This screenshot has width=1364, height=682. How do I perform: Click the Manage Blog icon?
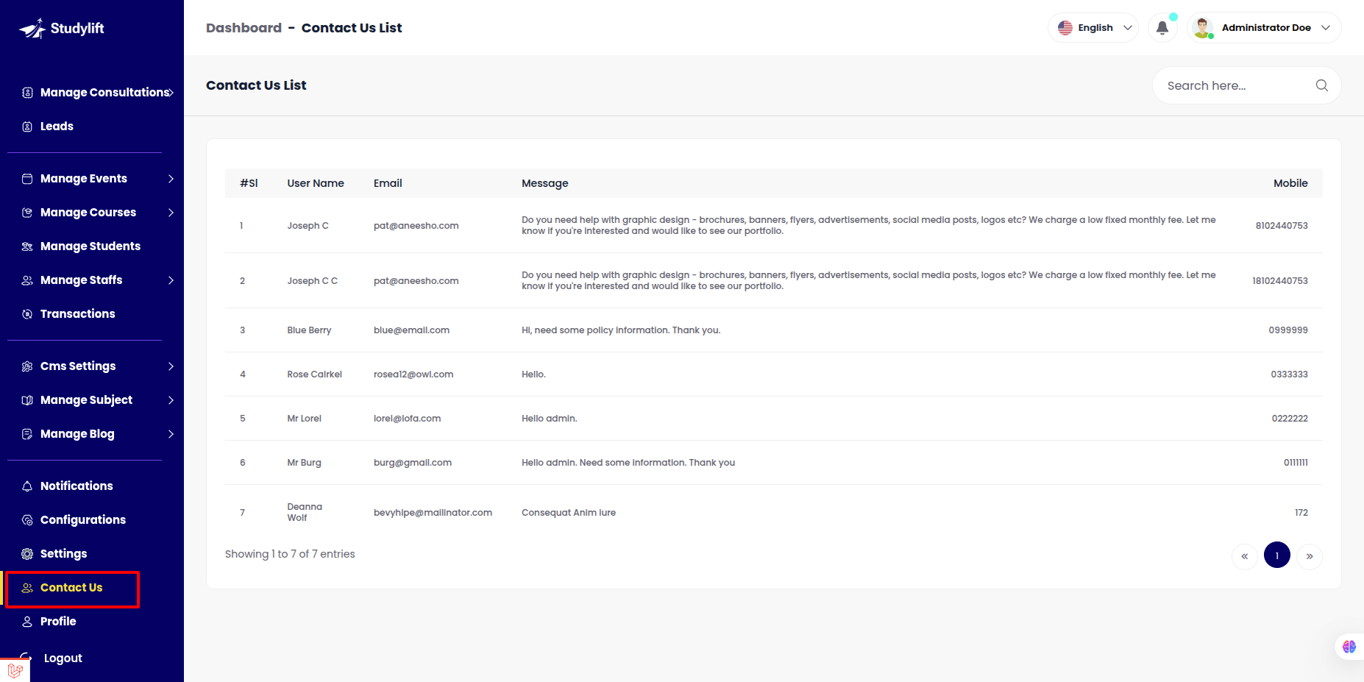tap(27, 434)
